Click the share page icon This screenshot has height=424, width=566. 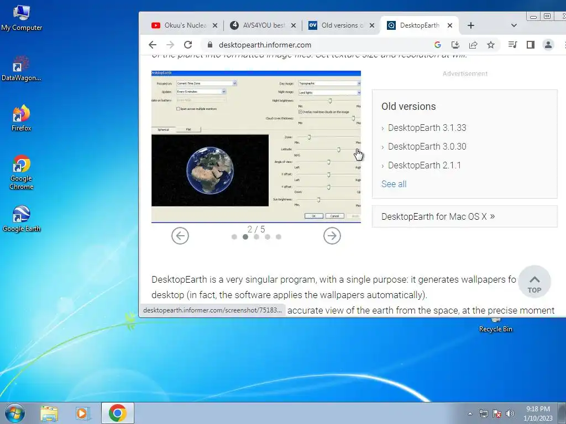tap(473, 45)
